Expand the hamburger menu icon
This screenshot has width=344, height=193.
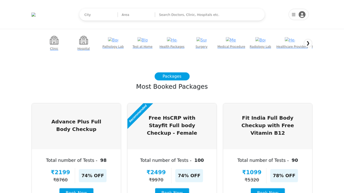294,15
